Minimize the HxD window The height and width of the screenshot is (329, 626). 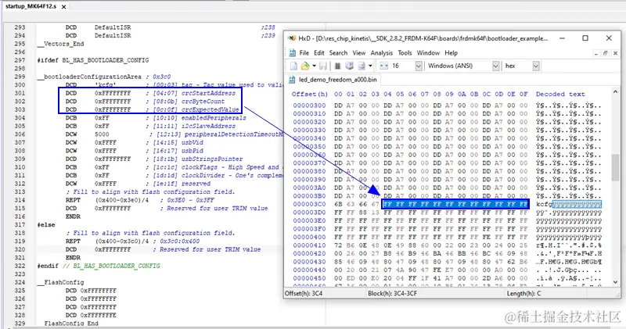click(x=562, y=38)
